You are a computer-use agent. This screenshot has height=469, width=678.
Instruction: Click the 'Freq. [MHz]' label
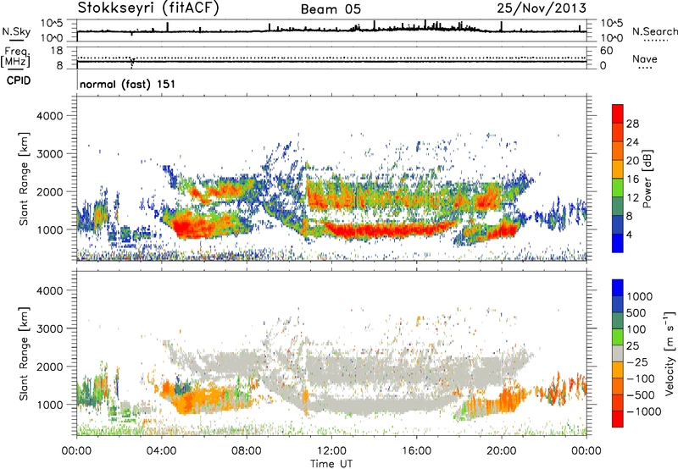click(15, 57)
